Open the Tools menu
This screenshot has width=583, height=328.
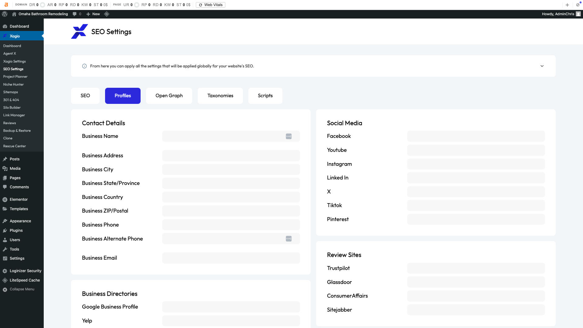(22, 249)
